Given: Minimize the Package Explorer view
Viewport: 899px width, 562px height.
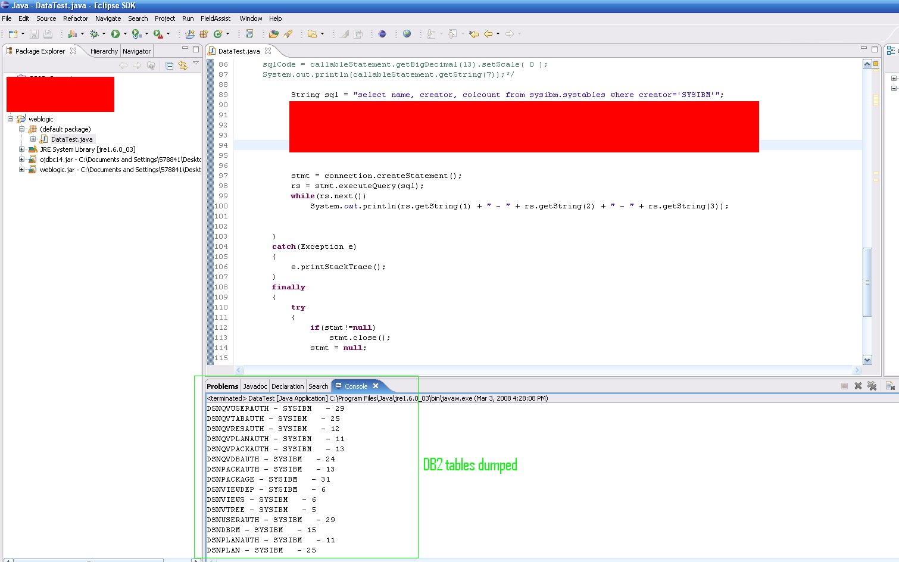Looking at the screenshot, I should 185,49.
